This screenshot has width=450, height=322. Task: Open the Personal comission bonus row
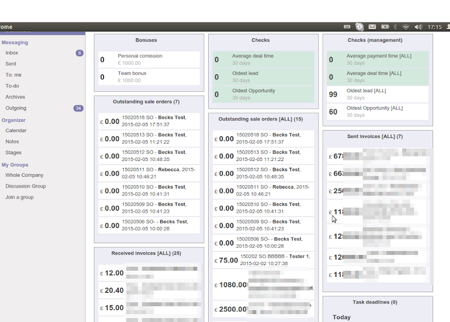149,60
